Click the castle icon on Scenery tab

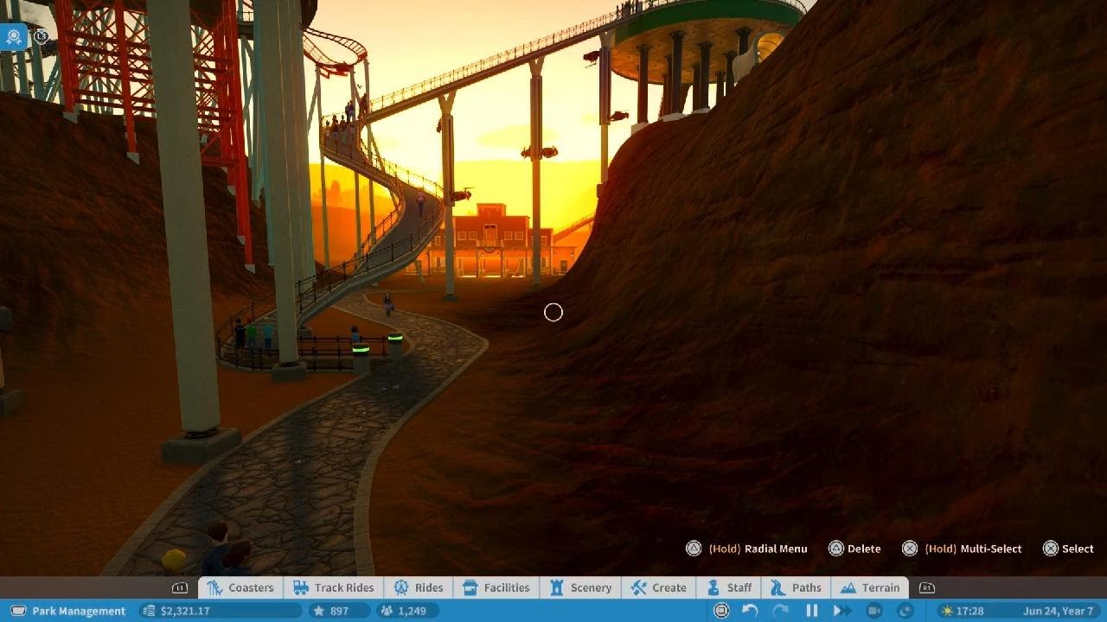click(x=556, y=587)
